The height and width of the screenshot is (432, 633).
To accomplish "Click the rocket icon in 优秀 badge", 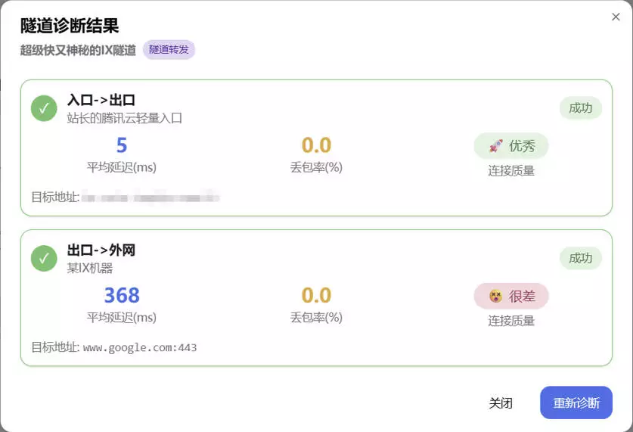I will 495,146.
